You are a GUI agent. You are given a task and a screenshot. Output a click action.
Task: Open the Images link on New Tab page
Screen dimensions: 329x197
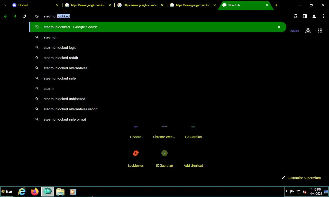click(295, 31)
